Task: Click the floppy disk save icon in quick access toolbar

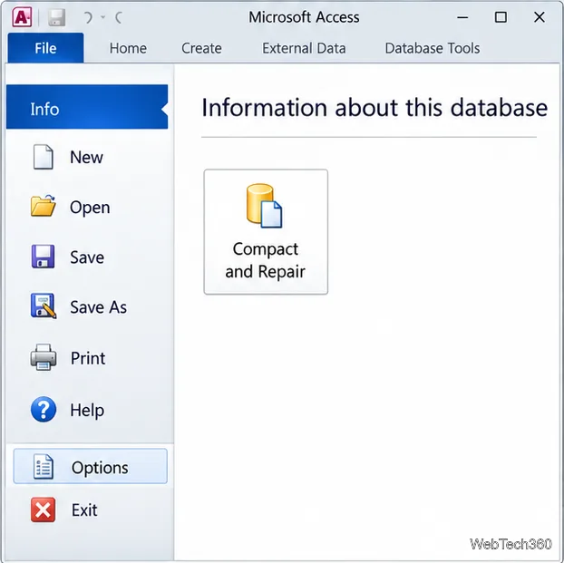Action: (x=56, y=17)
